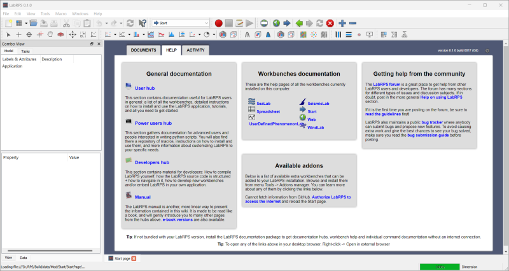Select the Data tab below the property panel
Image resolution: width=509 pixels, height=271 pixels.
click(24, 258)
